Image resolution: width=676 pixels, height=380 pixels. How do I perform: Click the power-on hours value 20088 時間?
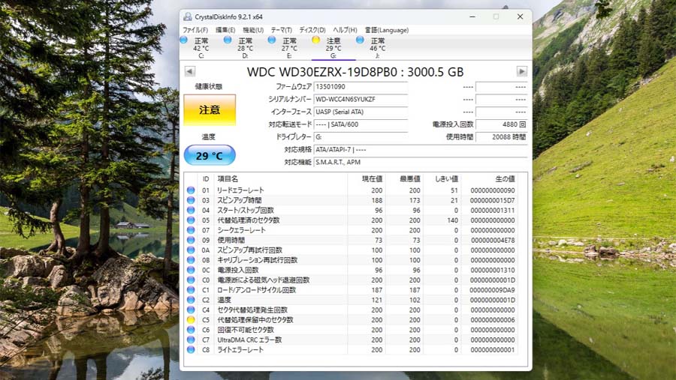[502, 137]
